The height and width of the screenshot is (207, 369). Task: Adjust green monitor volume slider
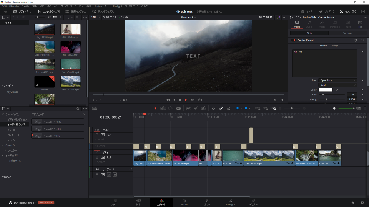(346, 108)
